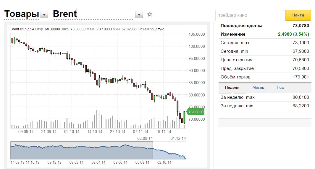Click the За неделю, min value 68,2200

click(301, 106)
